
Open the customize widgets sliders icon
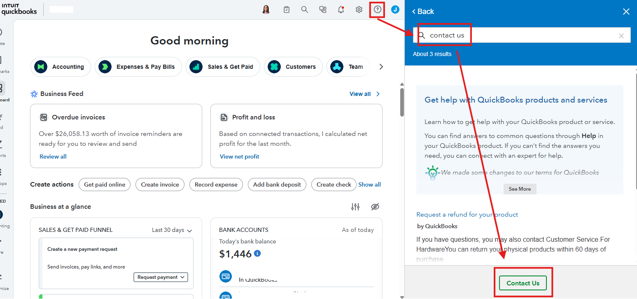click(355, 207)
